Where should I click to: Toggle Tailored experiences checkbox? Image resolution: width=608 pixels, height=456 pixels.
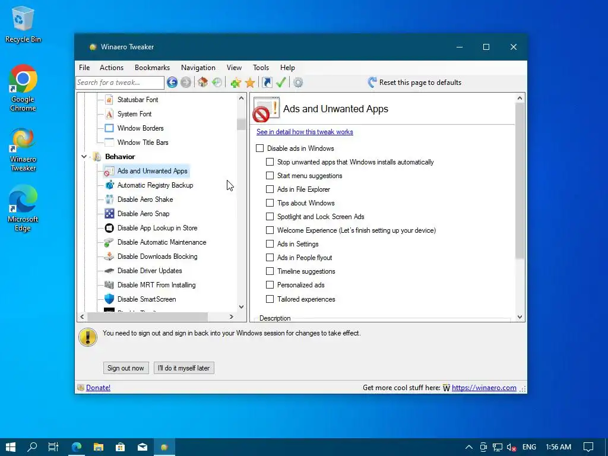click(270, 299)
